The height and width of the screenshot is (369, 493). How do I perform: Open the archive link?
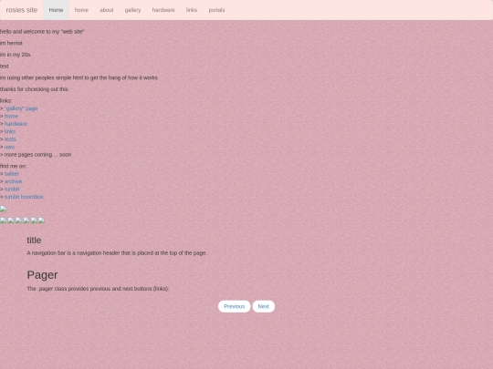pyautogui.click(x=13, y=181)
